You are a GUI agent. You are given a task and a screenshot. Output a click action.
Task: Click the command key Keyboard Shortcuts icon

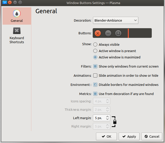(x=17, y=31)
